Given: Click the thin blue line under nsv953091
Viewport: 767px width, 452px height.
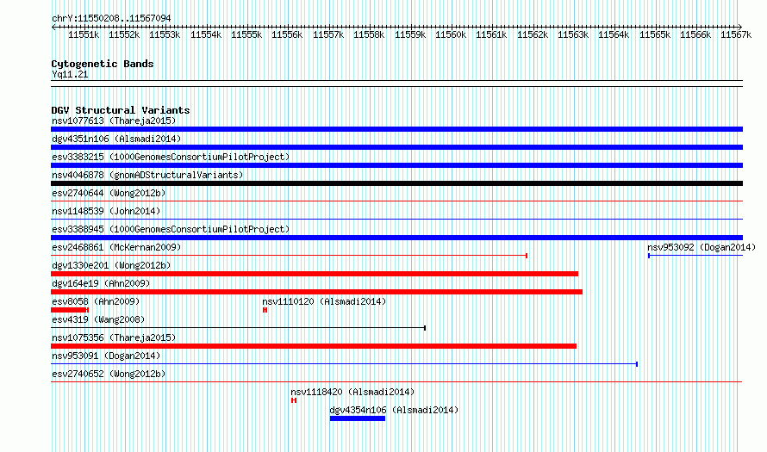Looking at the screenshot, I should coord(345,364).
